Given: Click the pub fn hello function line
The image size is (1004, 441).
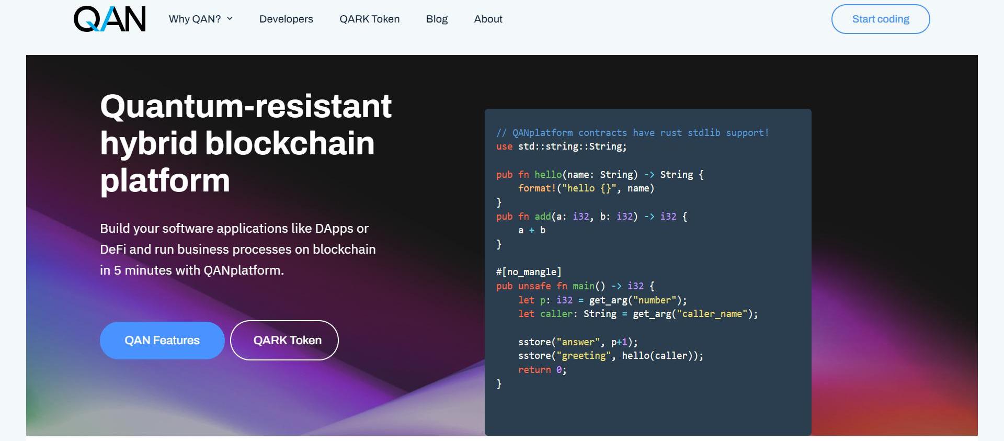Looking at the screenshot, I should pos(600,175).
